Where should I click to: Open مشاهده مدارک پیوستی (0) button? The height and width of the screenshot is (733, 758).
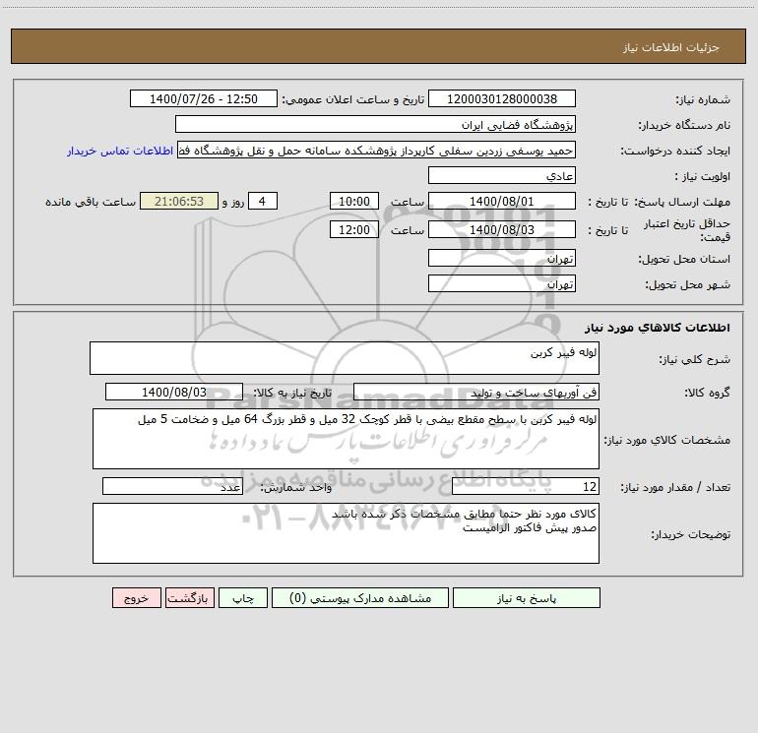pyautogui.click(x=360, y=598)
